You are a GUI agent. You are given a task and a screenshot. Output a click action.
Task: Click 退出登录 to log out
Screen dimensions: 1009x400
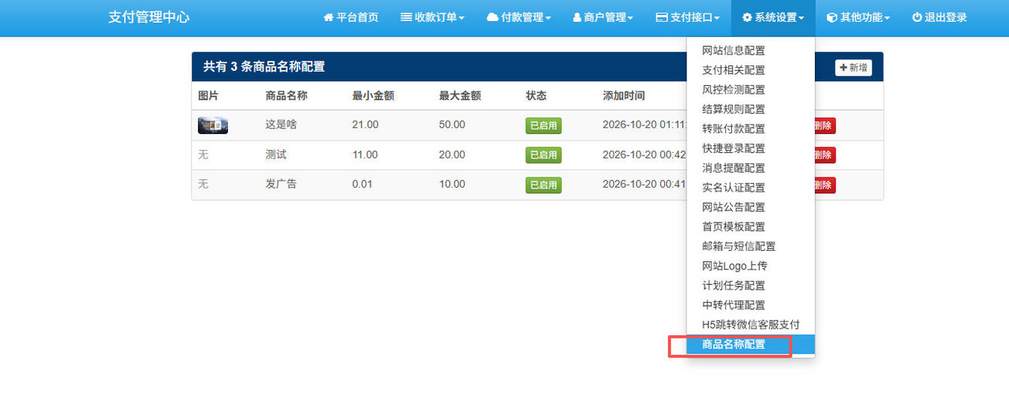tap(940, 17)
